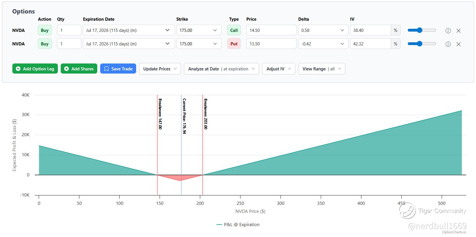Open the View Range dropdown
Screen dimensions: 476x237
coord(322,69)
